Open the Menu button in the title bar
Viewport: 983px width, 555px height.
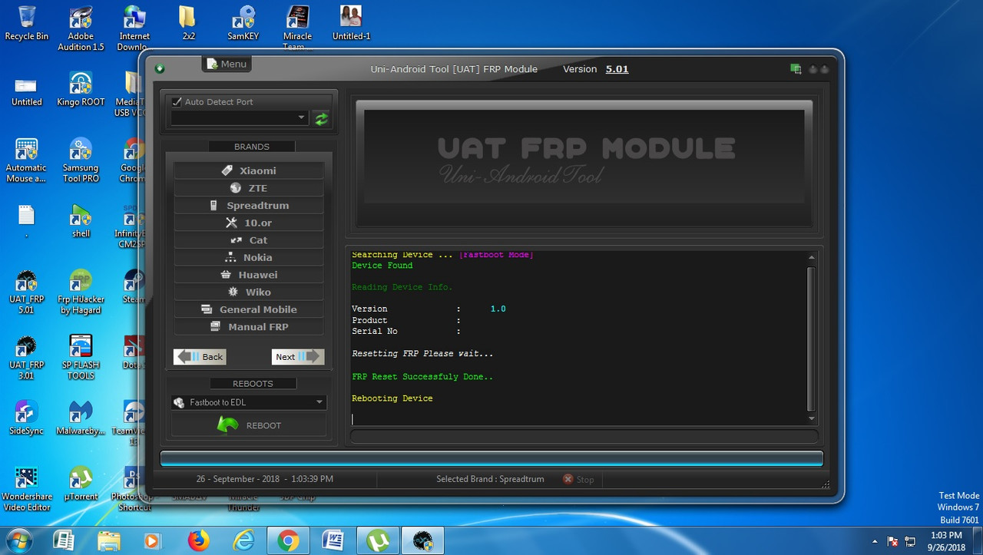coord(227,64)
